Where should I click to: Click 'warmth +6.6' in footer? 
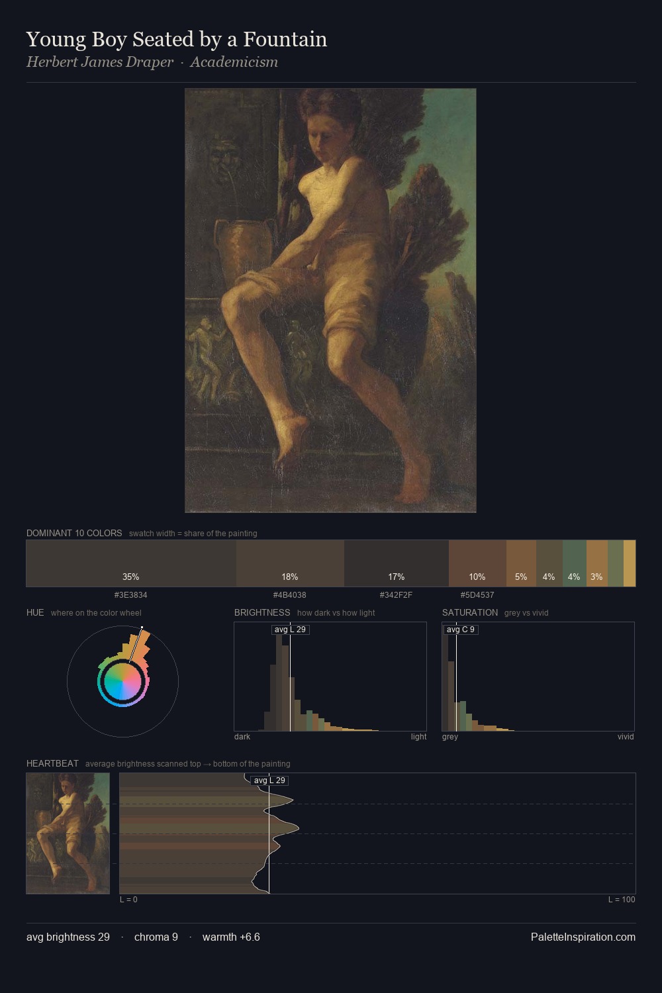(231, 937)
